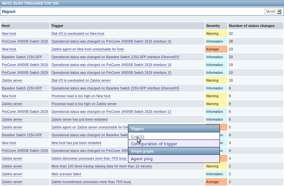
Task: Open 'Web scenario failed' trigger link
Action: click(66, 174)
